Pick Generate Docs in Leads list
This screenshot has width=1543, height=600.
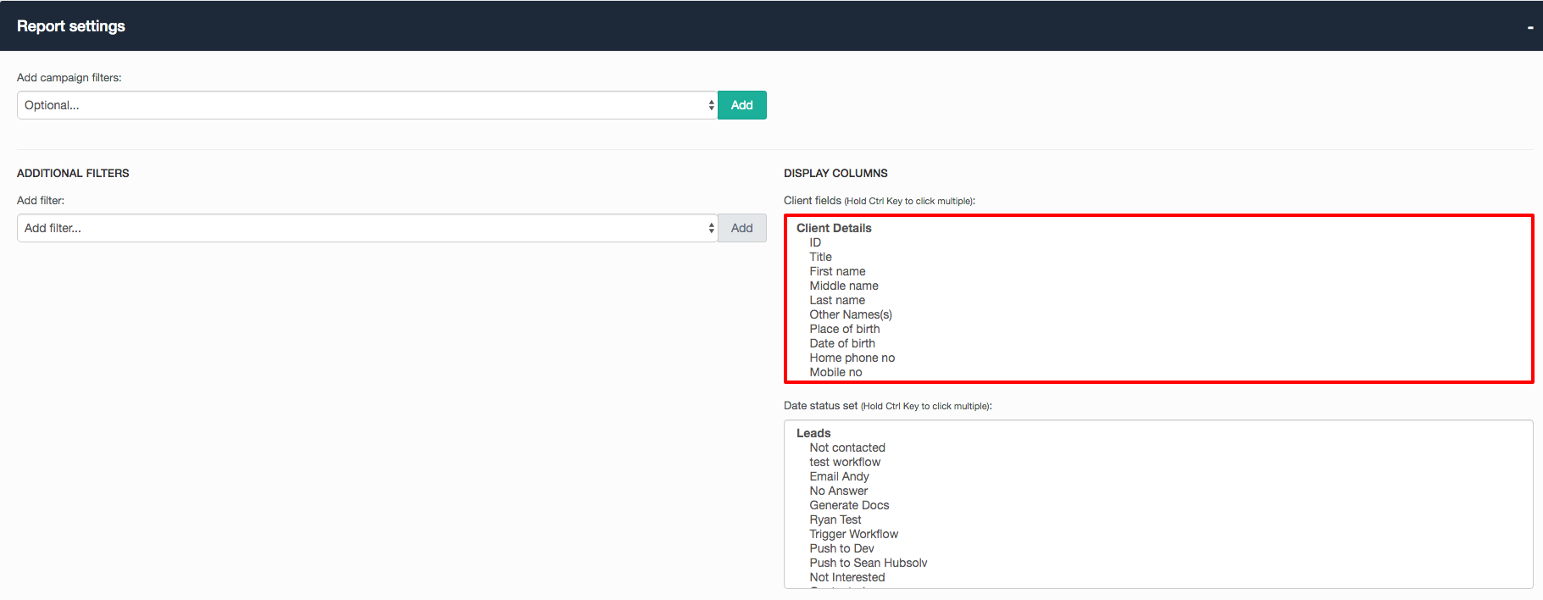[x=849, y=505]
